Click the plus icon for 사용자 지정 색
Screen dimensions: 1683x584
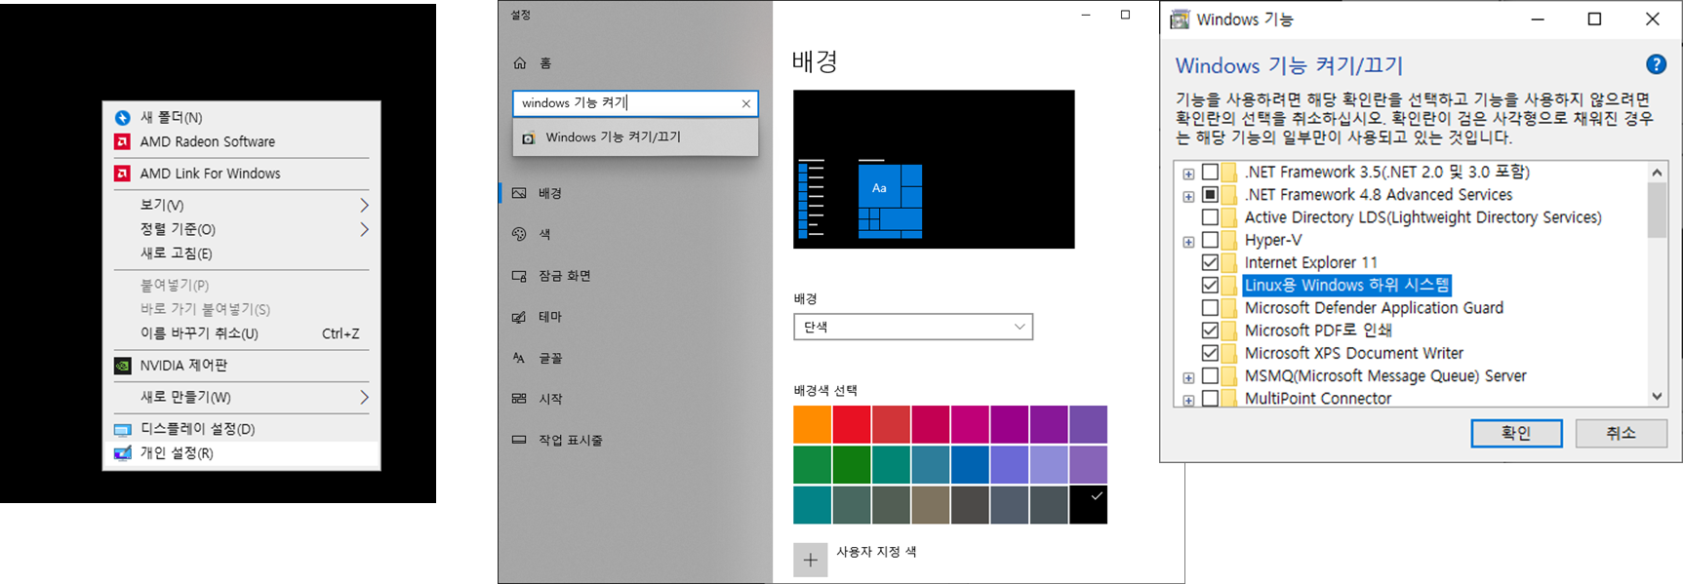[x=810, y=560]
